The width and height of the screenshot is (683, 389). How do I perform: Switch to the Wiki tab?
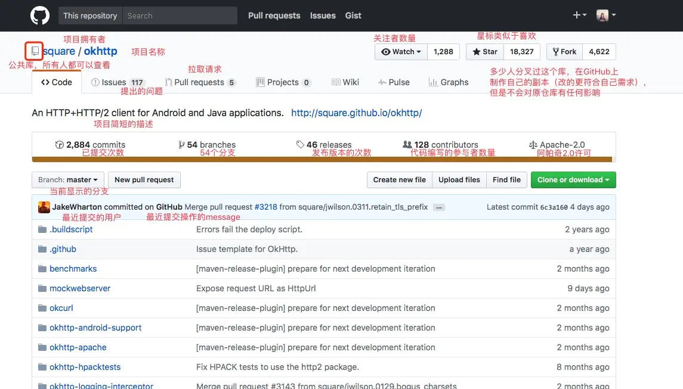pyautogui.click(x=345, y=82)
